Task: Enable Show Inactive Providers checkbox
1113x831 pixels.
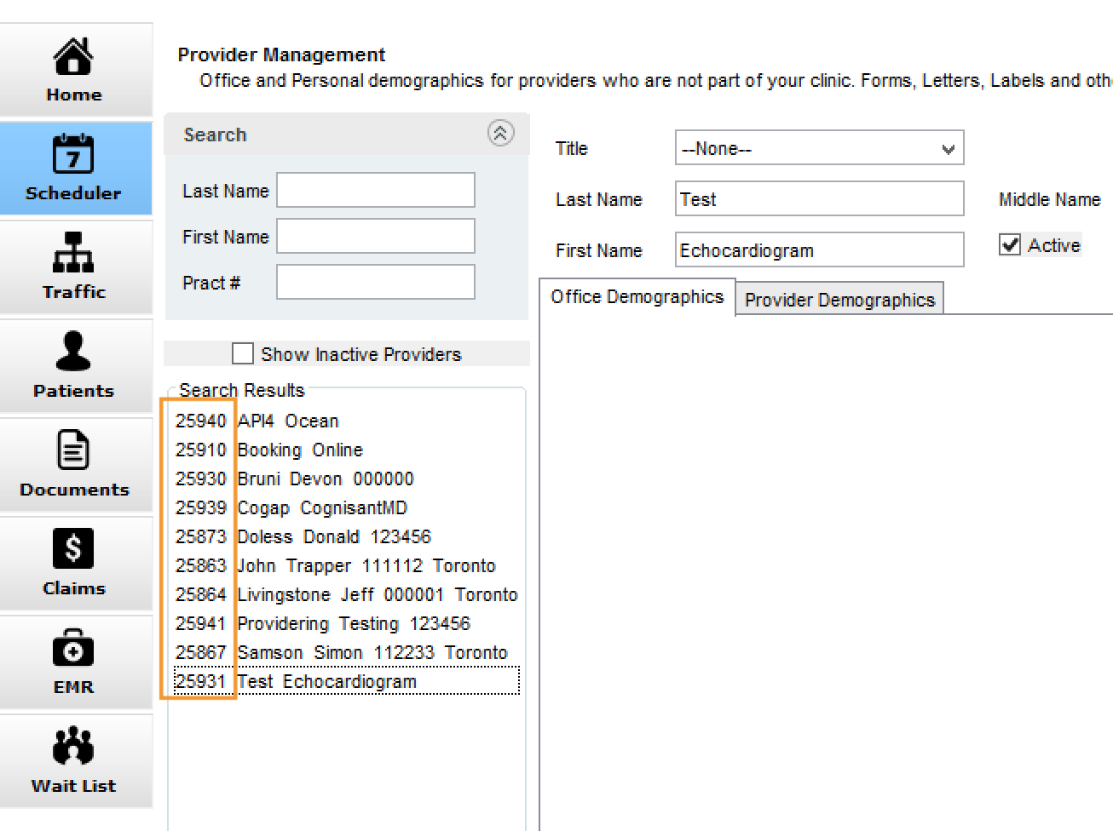Action: pyautogui.click(x=243, y=353)
